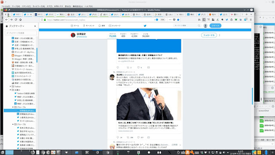Click the Twitter keyword search field
The height and width of the screenshot is (155, 275).
click(187, 26)
